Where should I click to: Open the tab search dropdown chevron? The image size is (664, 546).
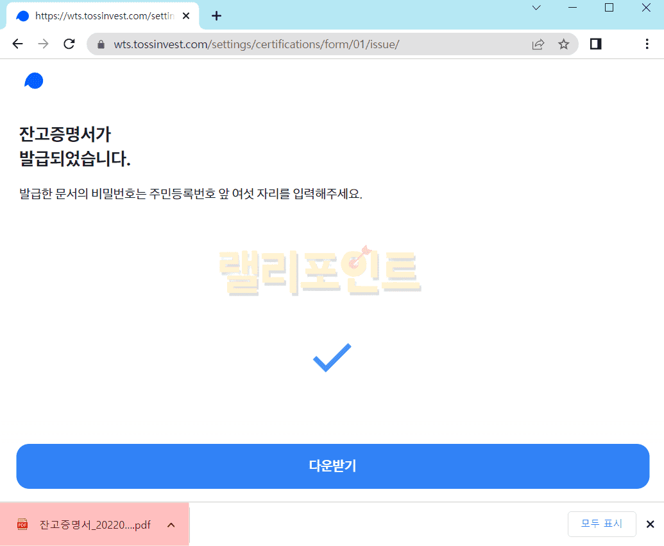coord(536,8)
